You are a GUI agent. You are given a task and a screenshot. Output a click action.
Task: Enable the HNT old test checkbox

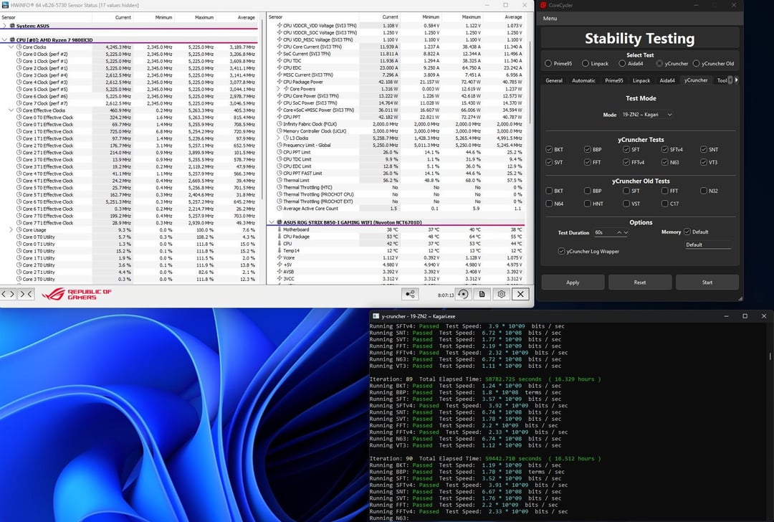coord(588,204)
